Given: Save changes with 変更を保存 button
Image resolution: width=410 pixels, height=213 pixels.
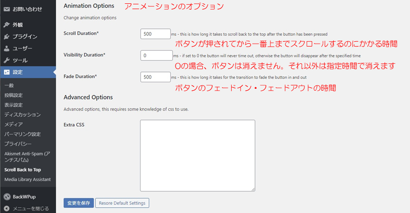Looking at the screenshot, I should (x=79, y=203).
